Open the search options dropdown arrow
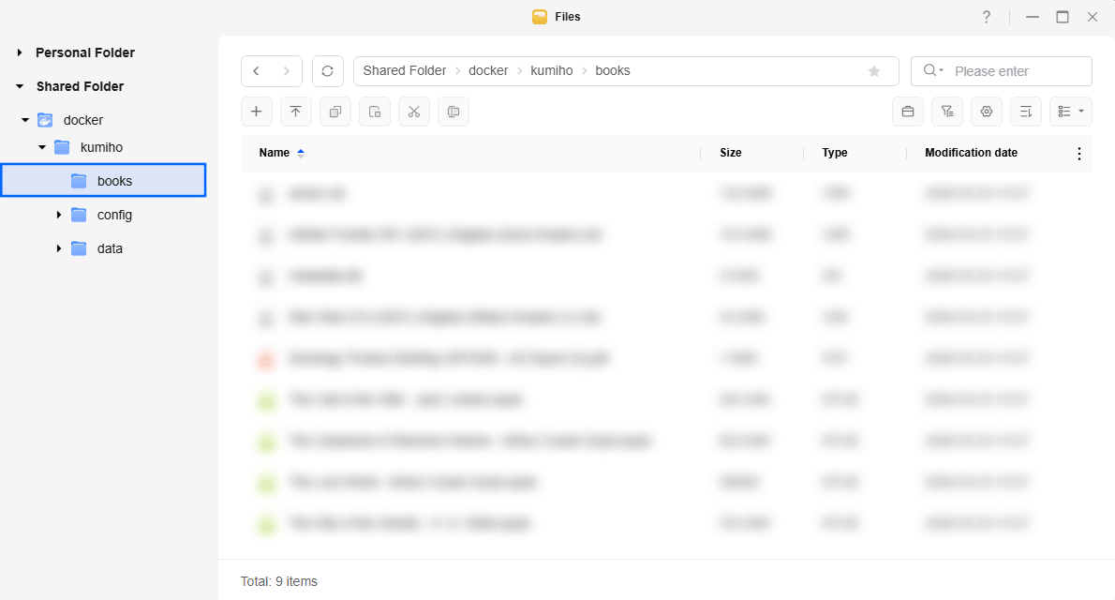Screen dimensions: 1115x600 933,71
